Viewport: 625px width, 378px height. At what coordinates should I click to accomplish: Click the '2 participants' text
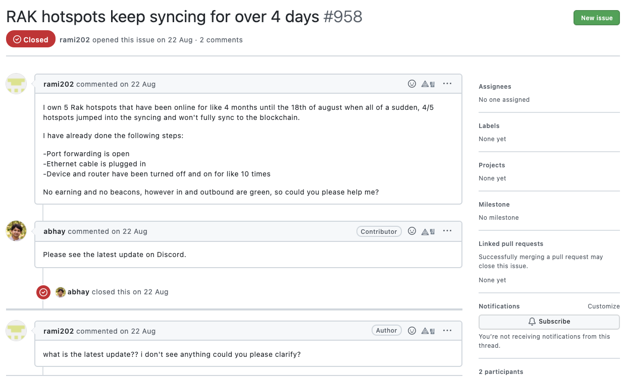[501, 372]
